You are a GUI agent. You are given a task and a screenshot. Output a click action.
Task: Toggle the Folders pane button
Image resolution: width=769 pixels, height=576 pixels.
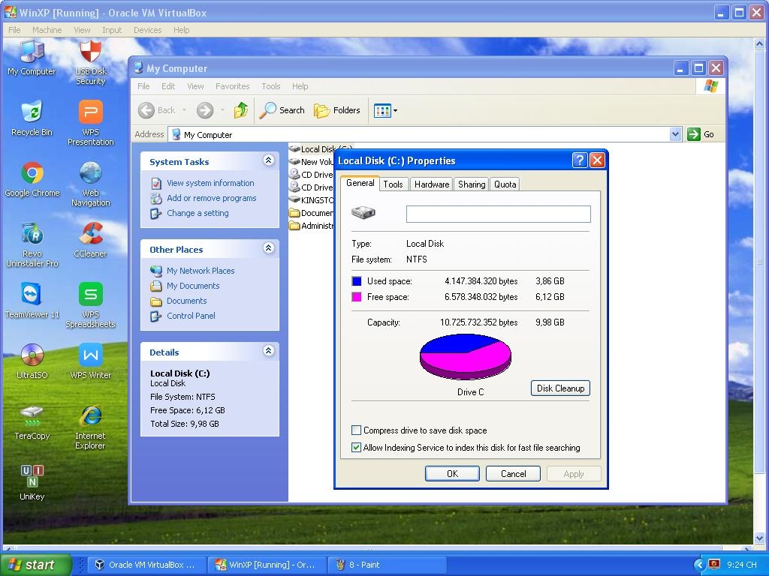click(337, 110)
